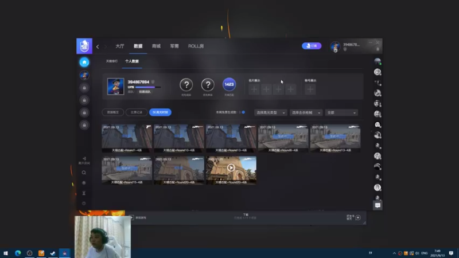Click the 离开房间 leave-room icon
This screenshot has width=459, height=258.
point(84,161)
